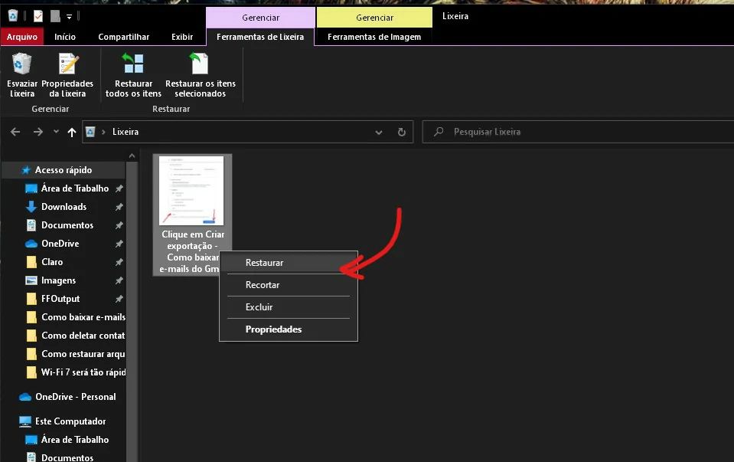734x462 pixels.
Task: Go forward with the right arrow
Action: 38,132
